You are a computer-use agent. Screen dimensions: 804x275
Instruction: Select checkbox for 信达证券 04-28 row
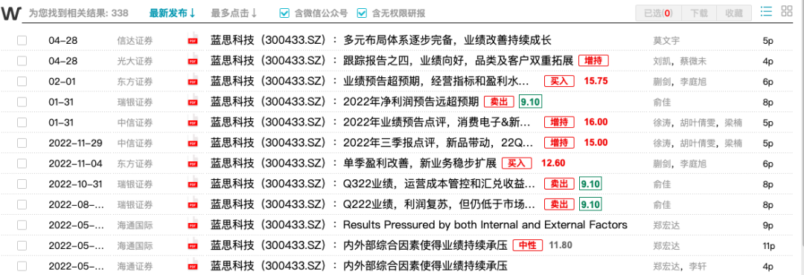[x=22, y=40]
